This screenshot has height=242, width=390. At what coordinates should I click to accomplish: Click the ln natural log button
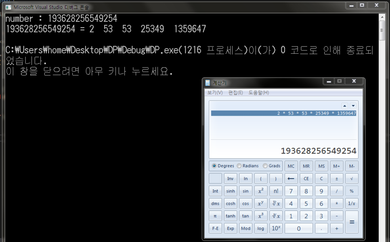[245, 179]
